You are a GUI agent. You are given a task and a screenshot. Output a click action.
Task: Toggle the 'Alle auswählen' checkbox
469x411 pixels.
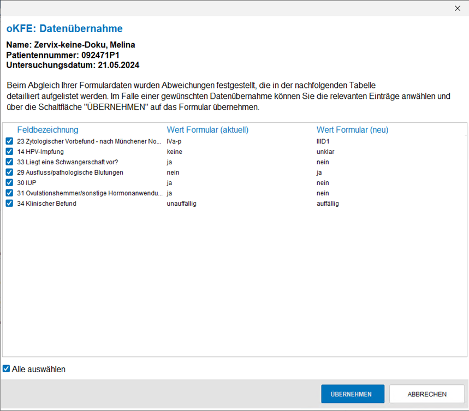click(7, 369)
